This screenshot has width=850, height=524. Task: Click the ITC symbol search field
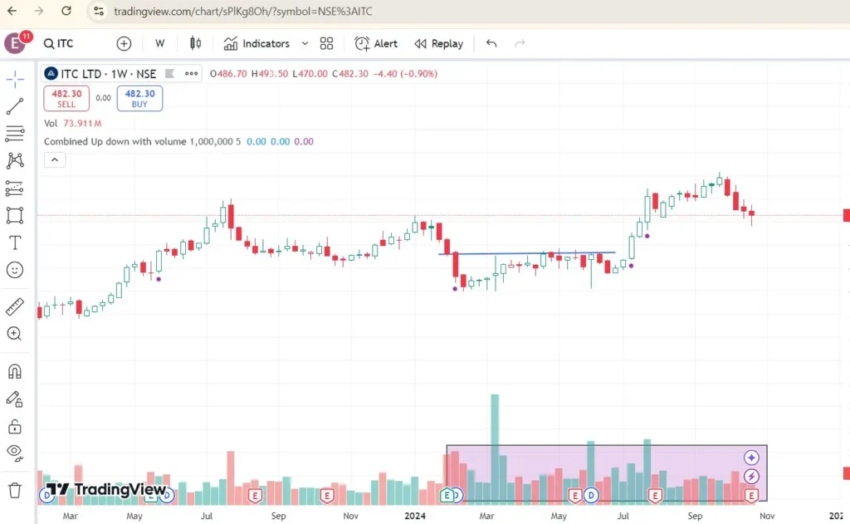[66, 44]
